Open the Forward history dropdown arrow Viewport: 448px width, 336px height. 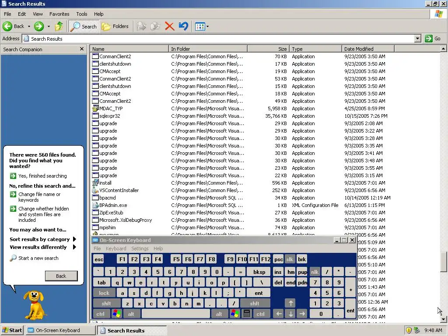49,27
